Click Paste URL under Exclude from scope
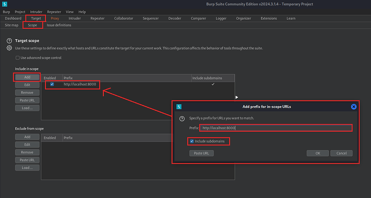The height and width of the screenshot is (198, 371). 27,160
